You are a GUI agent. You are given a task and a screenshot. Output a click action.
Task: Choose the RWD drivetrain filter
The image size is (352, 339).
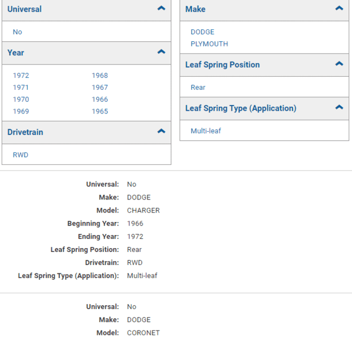[x=20, y=155]
